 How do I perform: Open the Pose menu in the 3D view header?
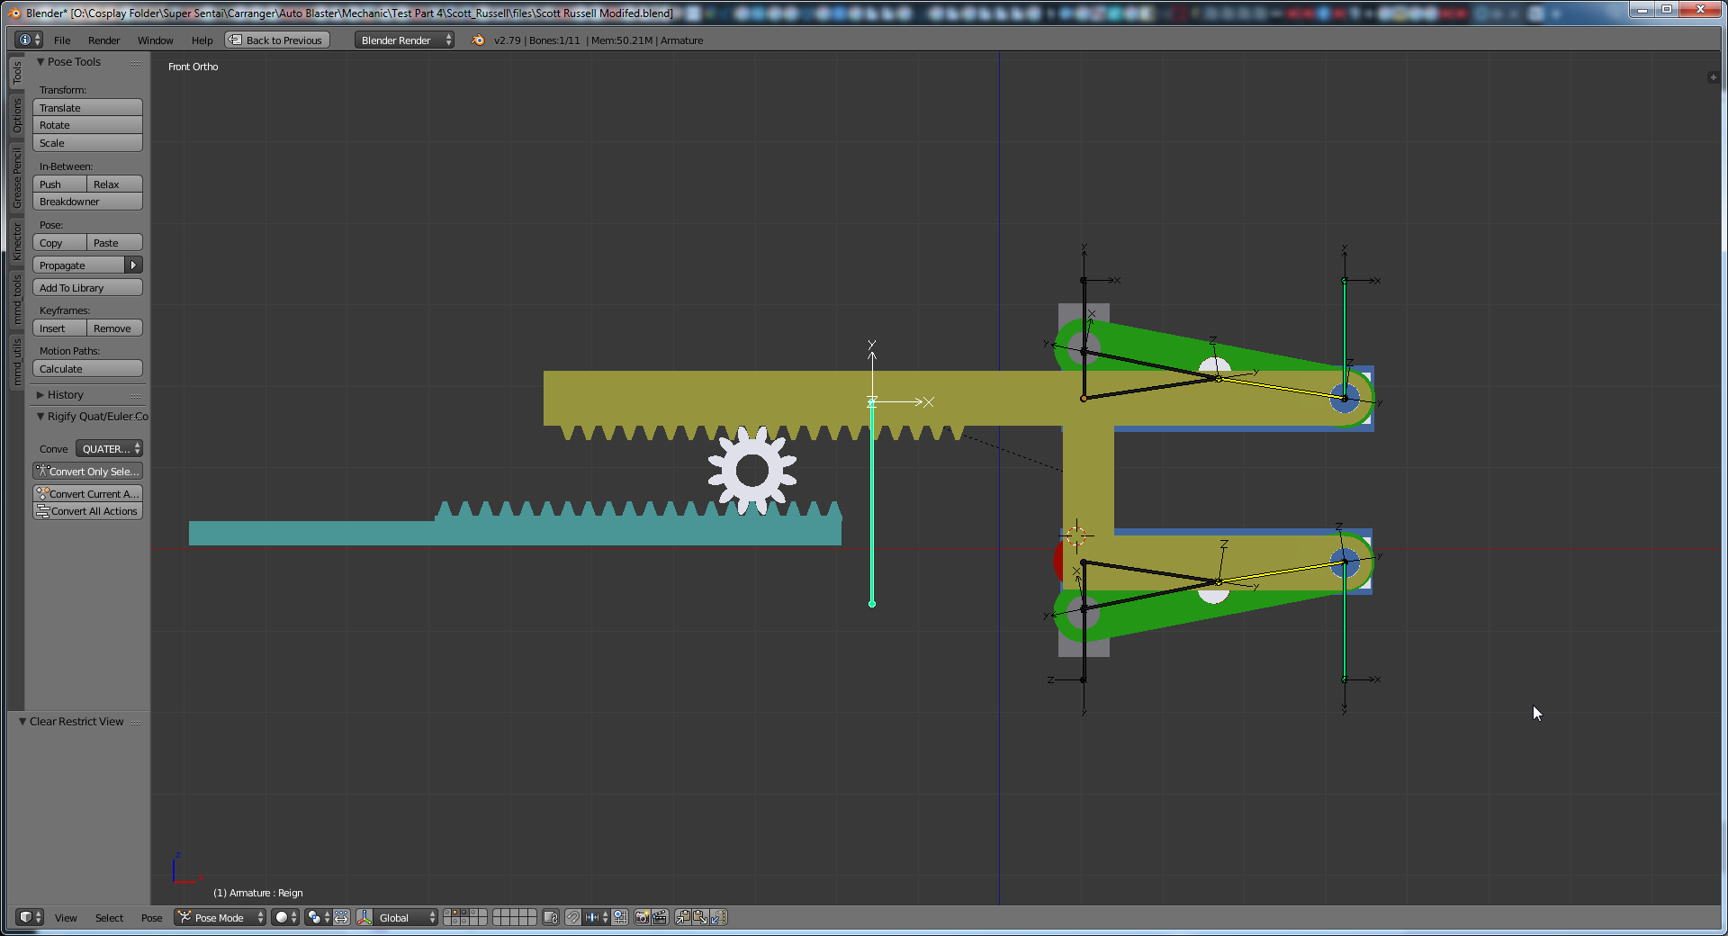point(151,918)
